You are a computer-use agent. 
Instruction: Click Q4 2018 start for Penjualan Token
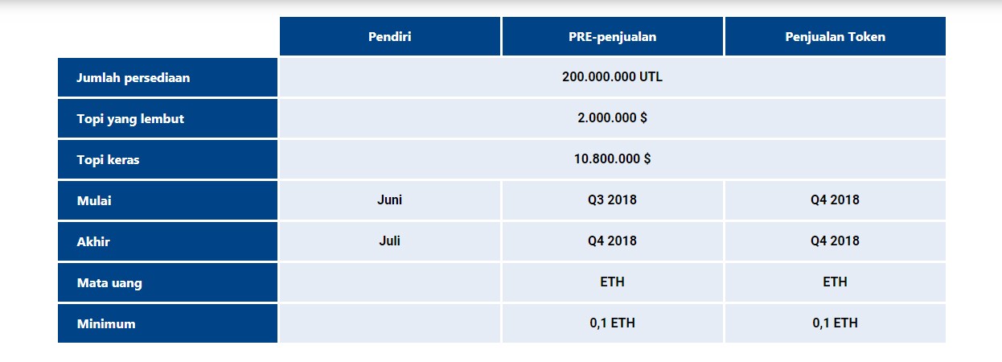click(x=836, y=200)
